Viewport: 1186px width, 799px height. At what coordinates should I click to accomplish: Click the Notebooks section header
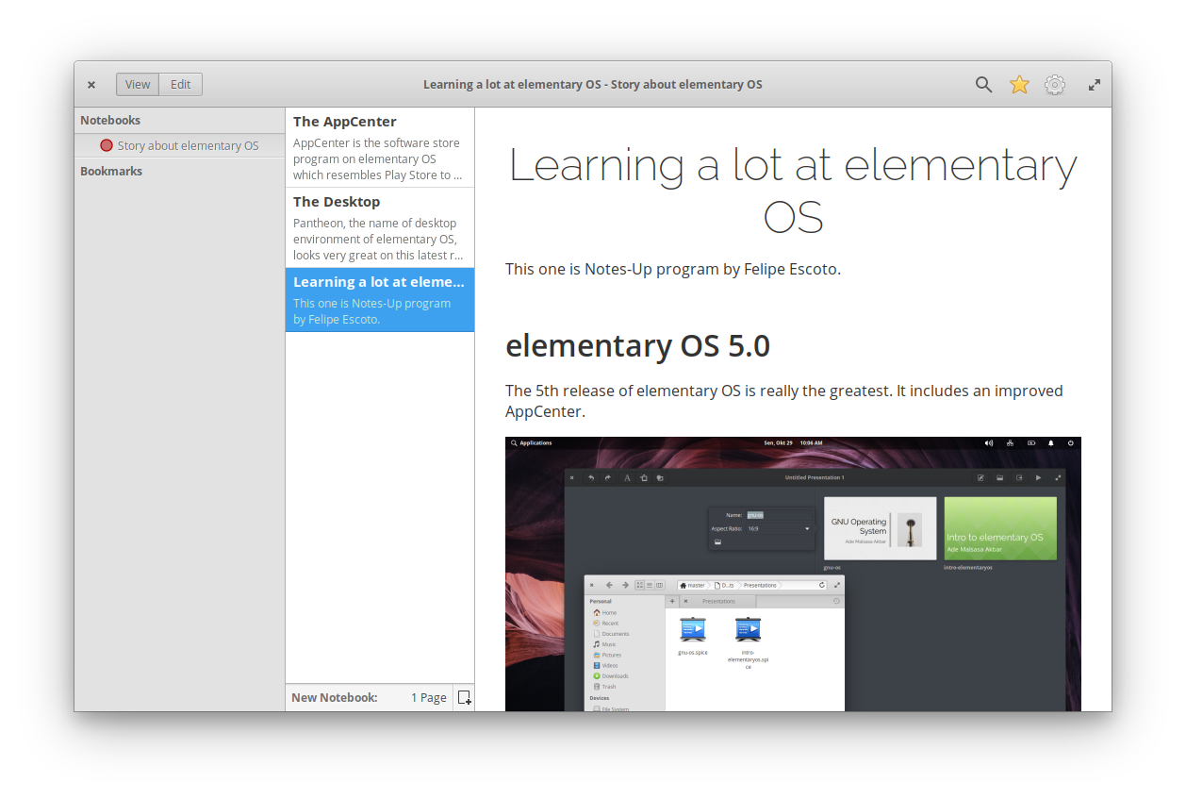click(110, 121)
